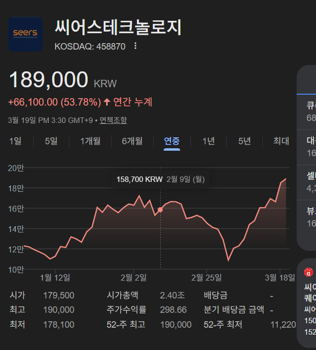
Task: Open the related stock starting with 큐
Action: click(x=311, y=112)
